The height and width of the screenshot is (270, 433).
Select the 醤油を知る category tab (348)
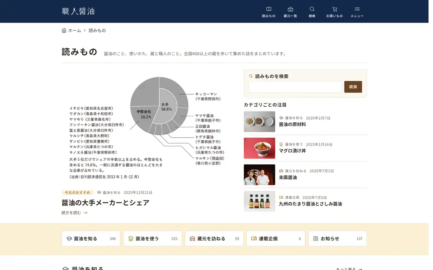coord(91,238)
